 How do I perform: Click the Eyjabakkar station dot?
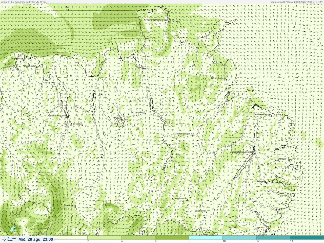(x=207, y=213)
